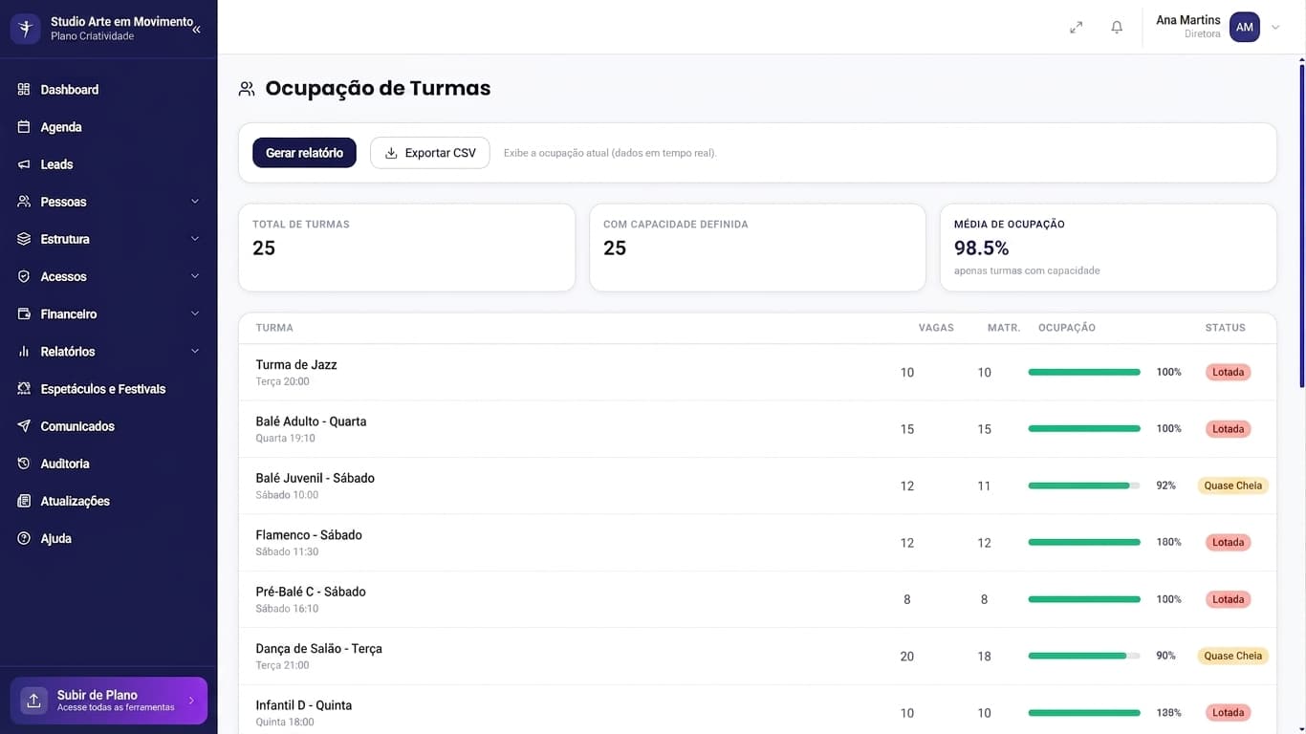Click the Espetáculos e Festivais icon

[24, 389]
